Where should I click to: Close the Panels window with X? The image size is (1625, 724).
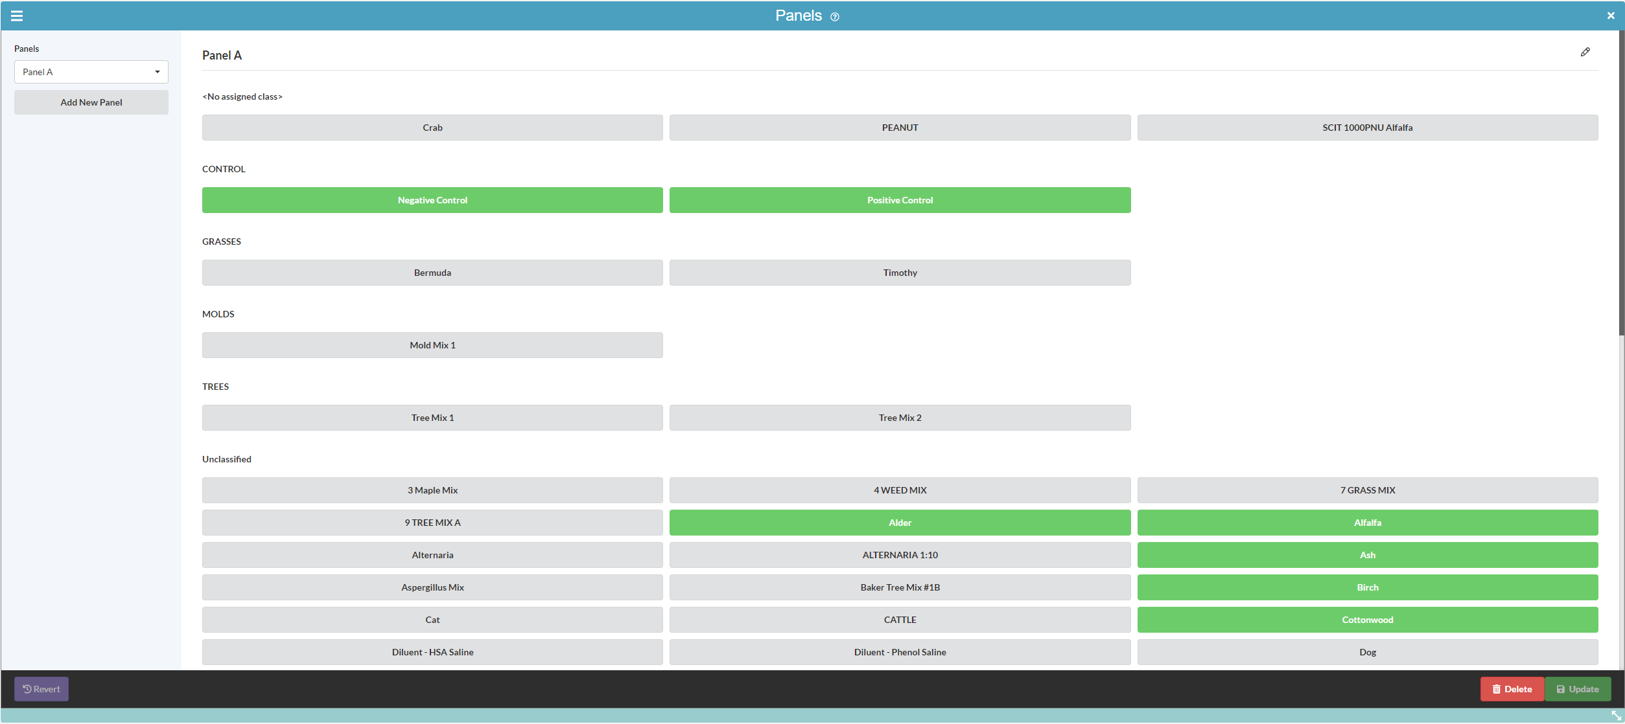click(1611, 16)
